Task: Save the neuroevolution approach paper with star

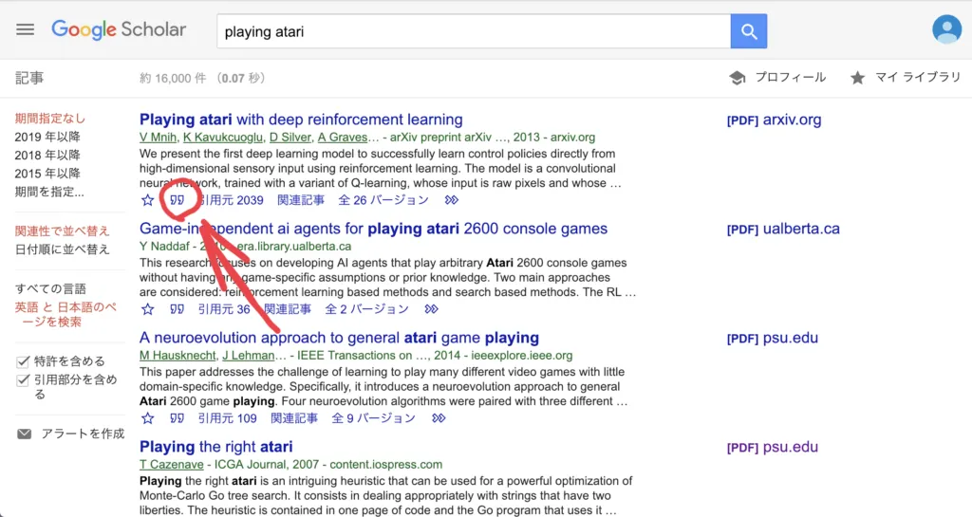Action: pyautogui.click(x=147, y=418)
